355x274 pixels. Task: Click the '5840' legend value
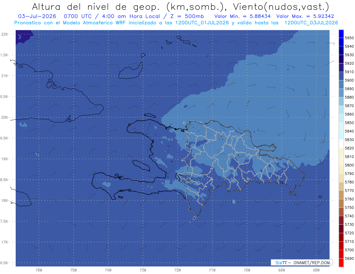pyautogui.click(x=349, y=131)
